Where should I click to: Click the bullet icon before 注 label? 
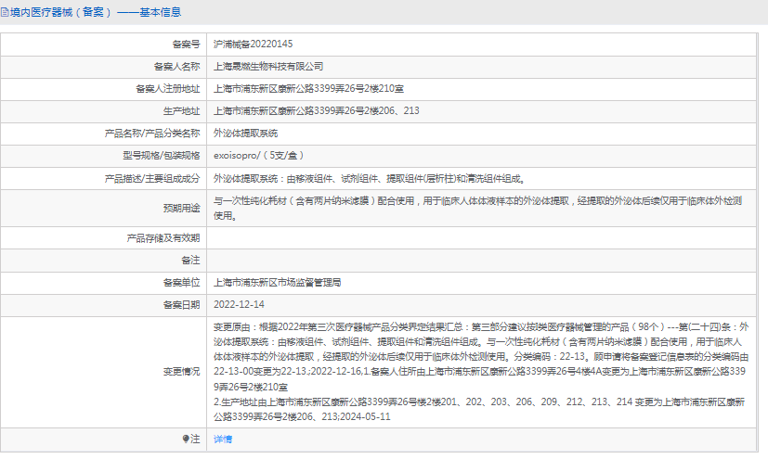[186, 439]
